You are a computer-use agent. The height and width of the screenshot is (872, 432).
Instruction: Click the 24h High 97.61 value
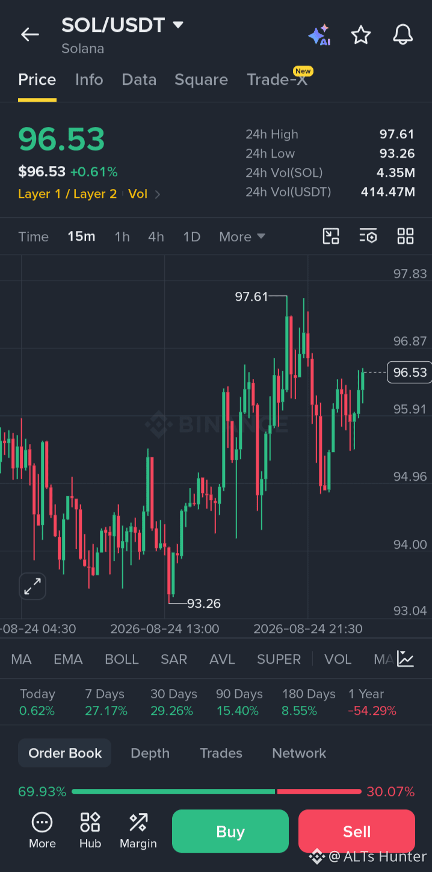[x=397, y=134]
